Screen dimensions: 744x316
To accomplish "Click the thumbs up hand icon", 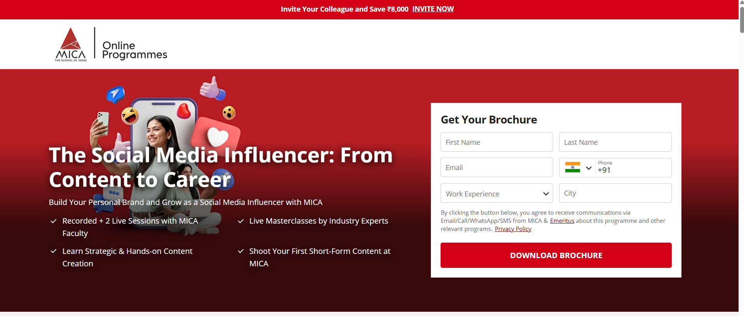I will pos(212,88).
